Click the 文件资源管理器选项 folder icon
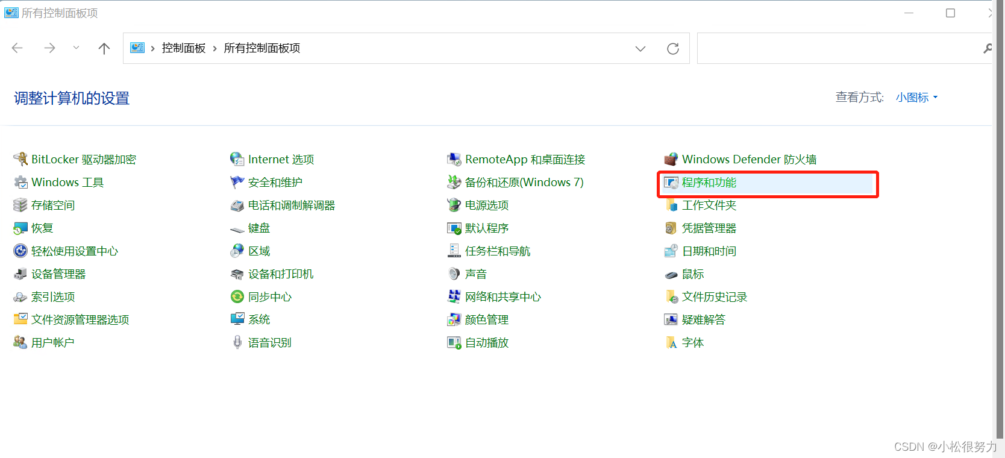This screenshot has height=458, width=1005. point(20,319)
